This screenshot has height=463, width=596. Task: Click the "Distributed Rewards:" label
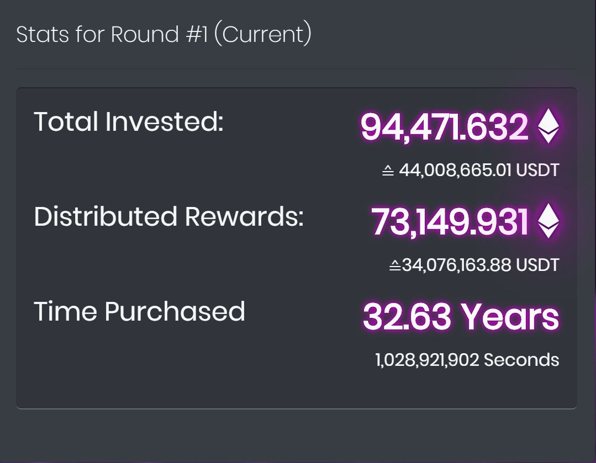point(168,216)
